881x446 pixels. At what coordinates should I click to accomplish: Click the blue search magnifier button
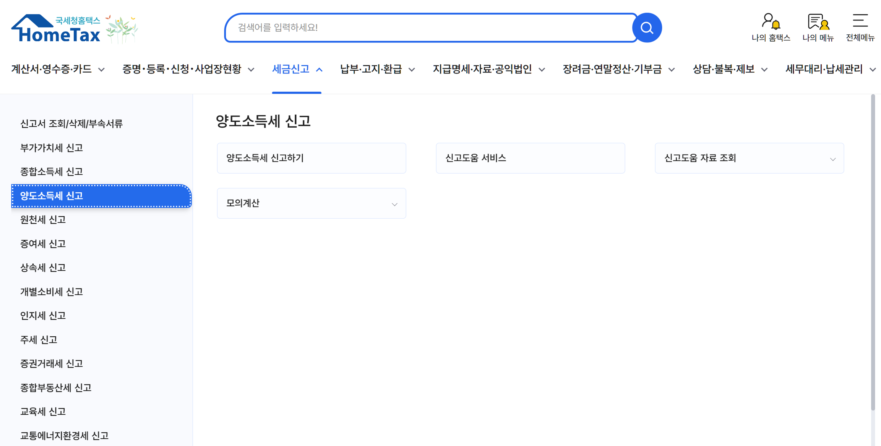tap(647, 28)
